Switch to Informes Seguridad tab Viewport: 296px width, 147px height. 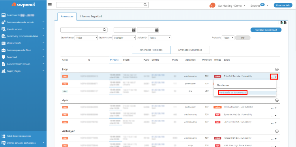[x=91, y=17]
